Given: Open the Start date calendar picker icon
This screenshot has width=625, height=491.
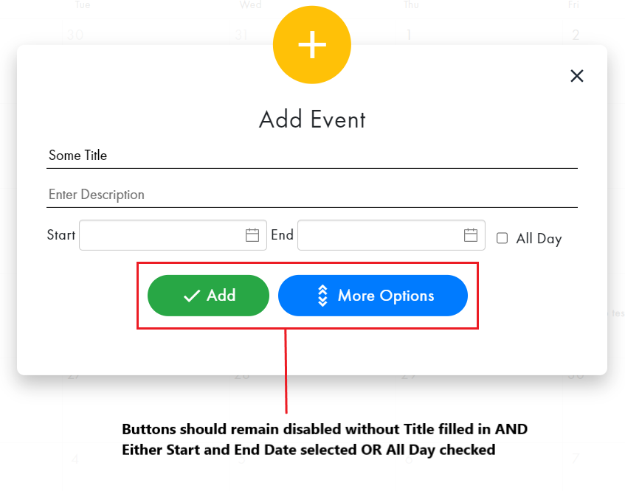Looking at the screenshot, I should tap(253, 234).
